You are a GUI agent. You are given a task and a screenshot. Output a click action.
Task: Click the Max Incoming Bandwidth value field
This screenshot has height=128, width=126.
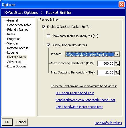coord(106,63)
